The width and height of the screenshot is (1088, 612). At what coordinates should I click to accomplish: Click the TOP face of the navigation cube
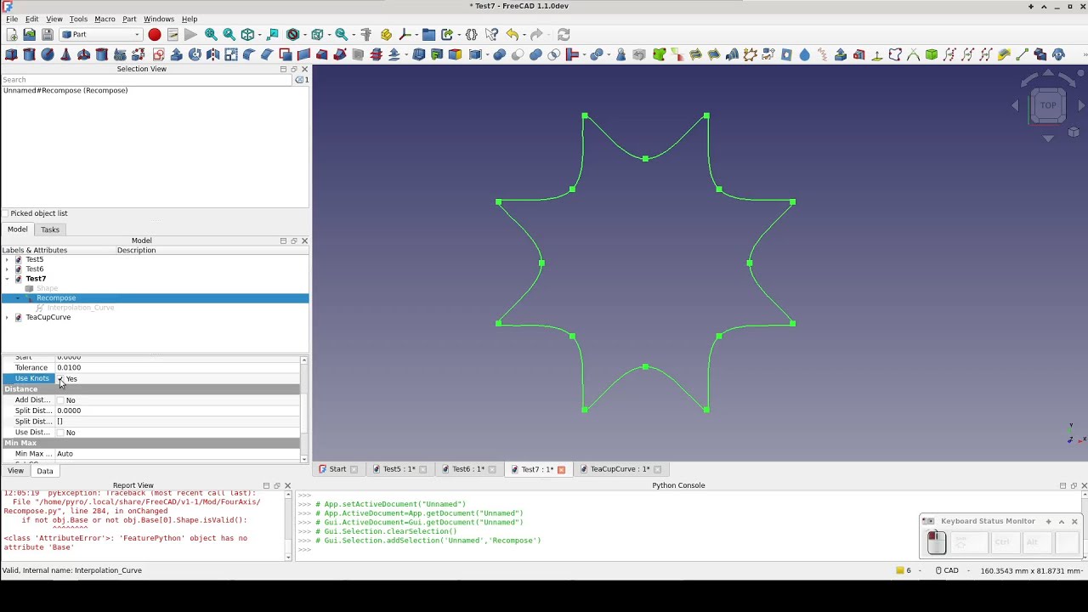(x=1048, y=105)
